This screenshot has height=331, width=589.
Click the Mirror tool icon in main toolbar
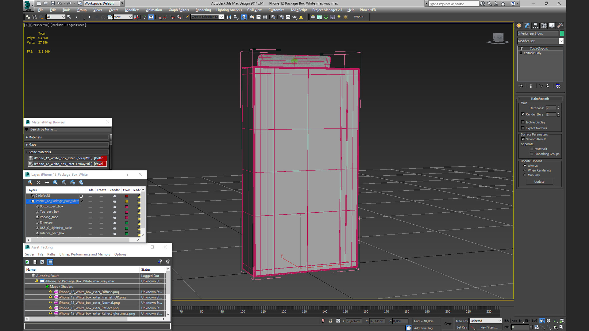click(x=229, y=17)
